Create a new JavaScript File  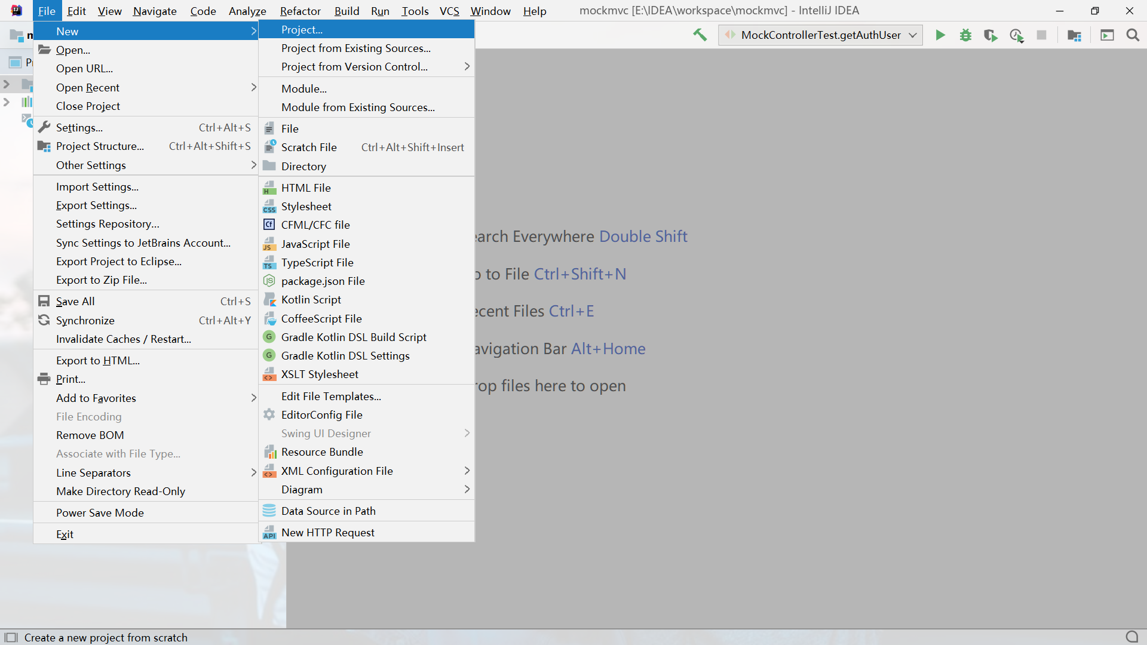[x=367, y=244]
